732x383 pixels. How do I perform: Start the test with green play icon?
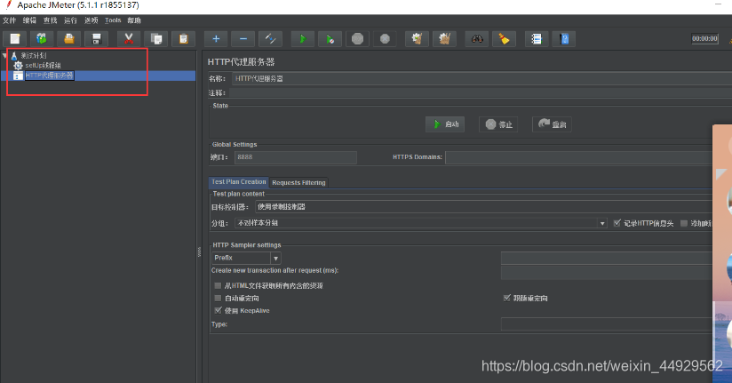coord(303,39)
